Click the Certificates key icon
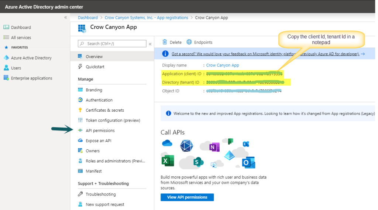 click(x=80, y=110)
